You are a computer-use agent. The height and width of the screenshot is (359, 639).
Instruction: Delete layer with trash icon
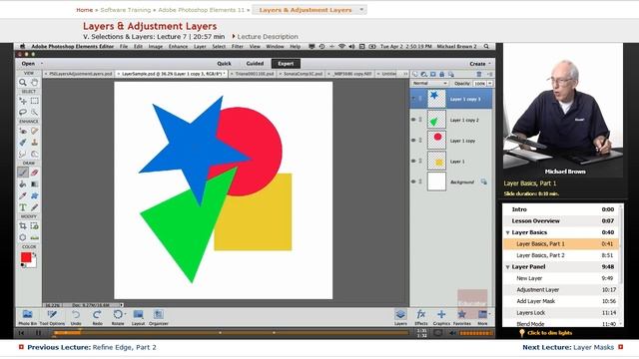click(x=479, y=74)
